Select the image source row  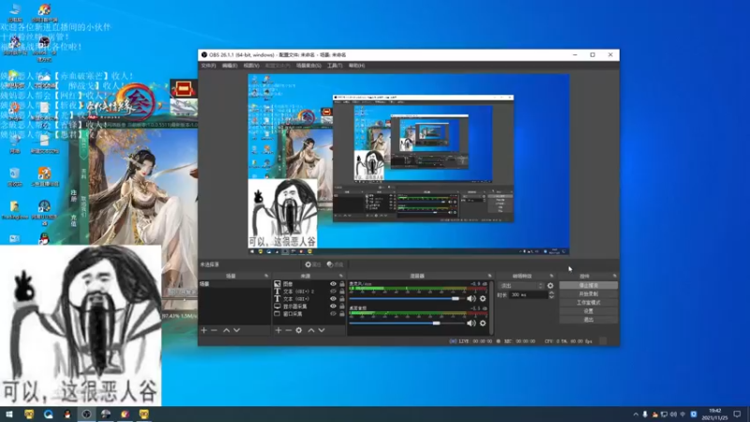pyautogui.click(x=309, y=284)
